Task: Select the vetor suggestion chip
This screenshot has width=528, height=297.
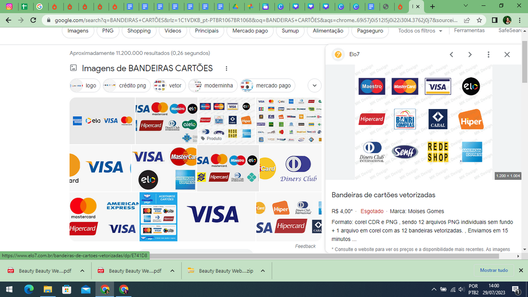Action: click(x=170, y=85)
